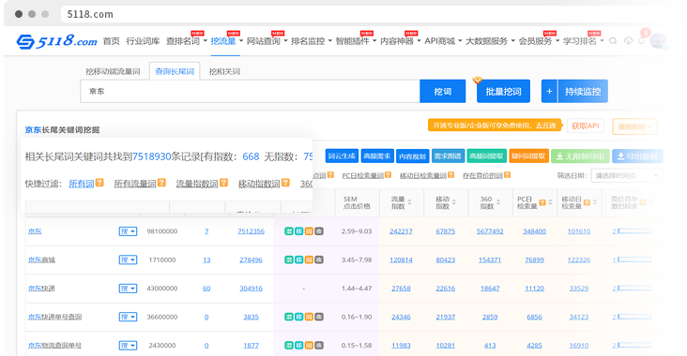Open the 使用教程 dropdown button
687x356 pixels.
tap(634, 126)
